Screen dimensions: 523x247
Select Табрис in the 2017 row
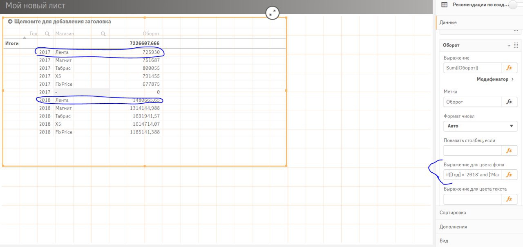(x=63, y=68)
